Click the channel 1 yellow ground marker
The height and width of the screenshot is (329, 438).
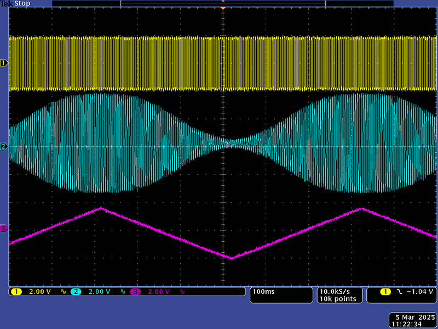(4, 63)
